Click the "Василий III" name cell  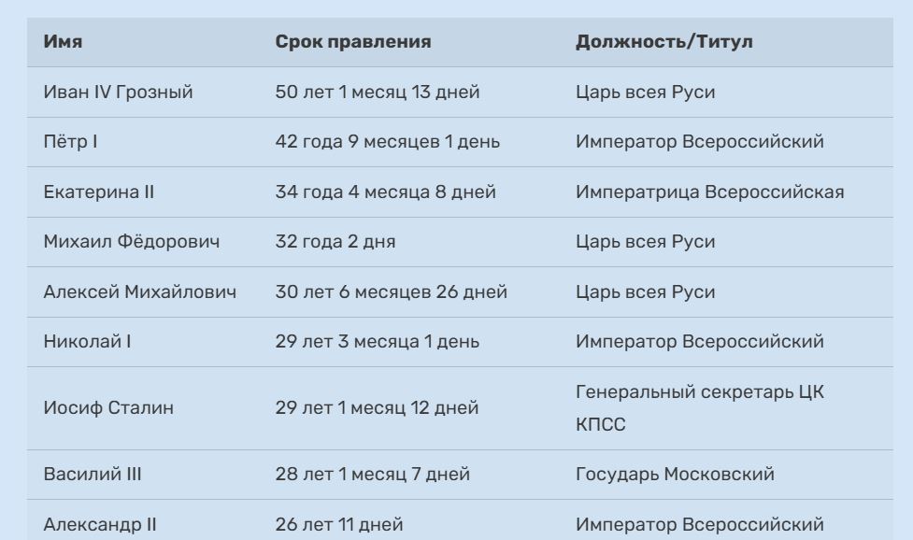pos(93,475)
